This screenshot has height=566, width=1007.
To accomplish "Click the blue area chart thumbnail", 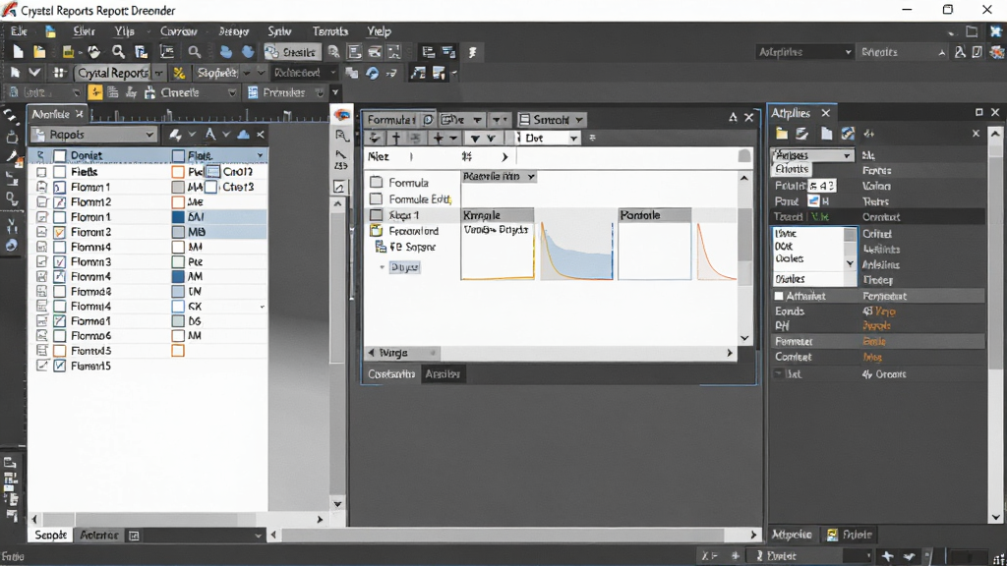I will click(x=576, y=251).
